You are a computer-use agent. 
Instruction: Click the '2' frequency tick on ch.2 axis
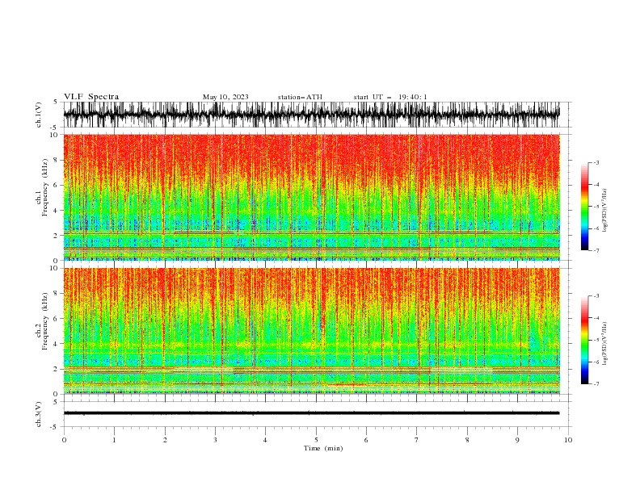pyautogui.click(x=56, y=369)
